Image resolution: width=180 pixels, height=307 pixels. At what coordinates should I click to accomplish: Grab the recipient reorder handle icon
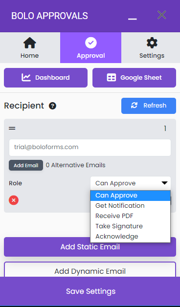click(x=12, y=129)
